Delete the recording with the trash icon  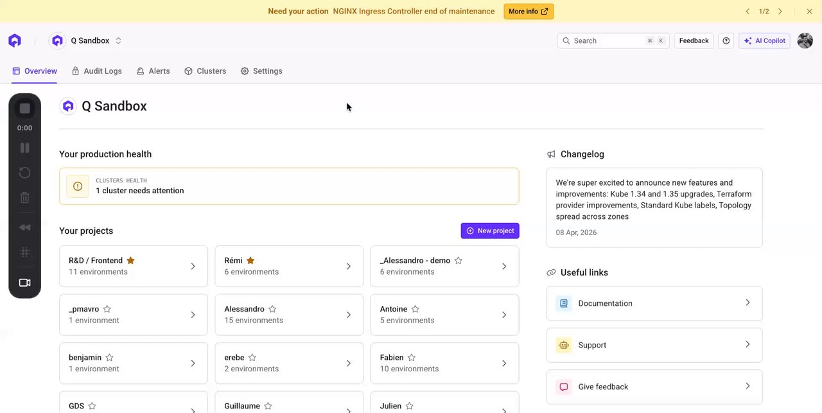[25, 198]
